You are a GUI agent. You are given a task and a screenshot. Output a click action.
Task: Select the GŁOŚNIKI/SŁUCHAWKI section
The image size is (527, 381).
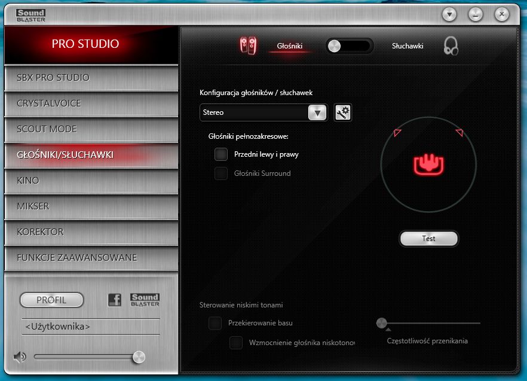pyautogui.click(x=91, y=155)
